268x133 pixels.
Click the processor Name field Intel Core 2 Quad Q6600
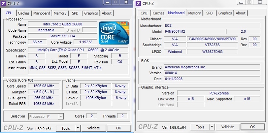pyautogui.click(x=63, y=24)
